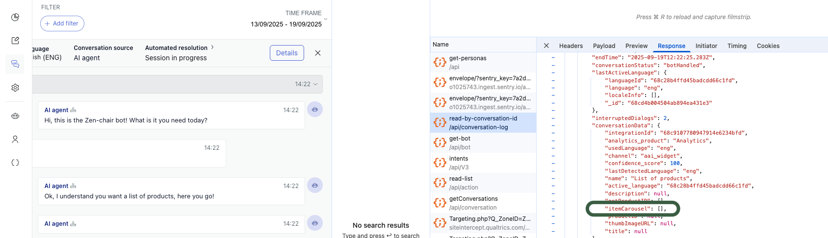Open the analytics pie chart sidebar icon

point(15,17)
